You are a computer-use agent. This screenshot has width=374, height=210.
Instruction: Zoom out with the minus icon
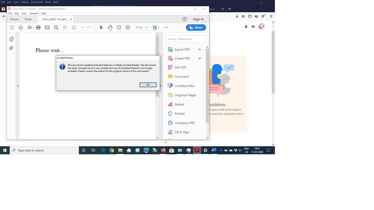[119, 28]
